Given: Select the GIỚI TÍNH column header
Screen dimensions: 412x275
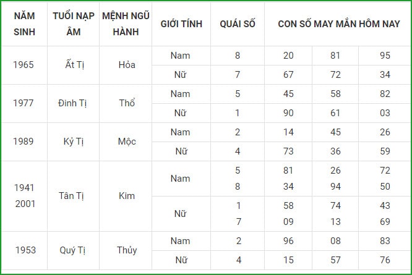Looking at the screenshot, I should (x=181, y=24).
